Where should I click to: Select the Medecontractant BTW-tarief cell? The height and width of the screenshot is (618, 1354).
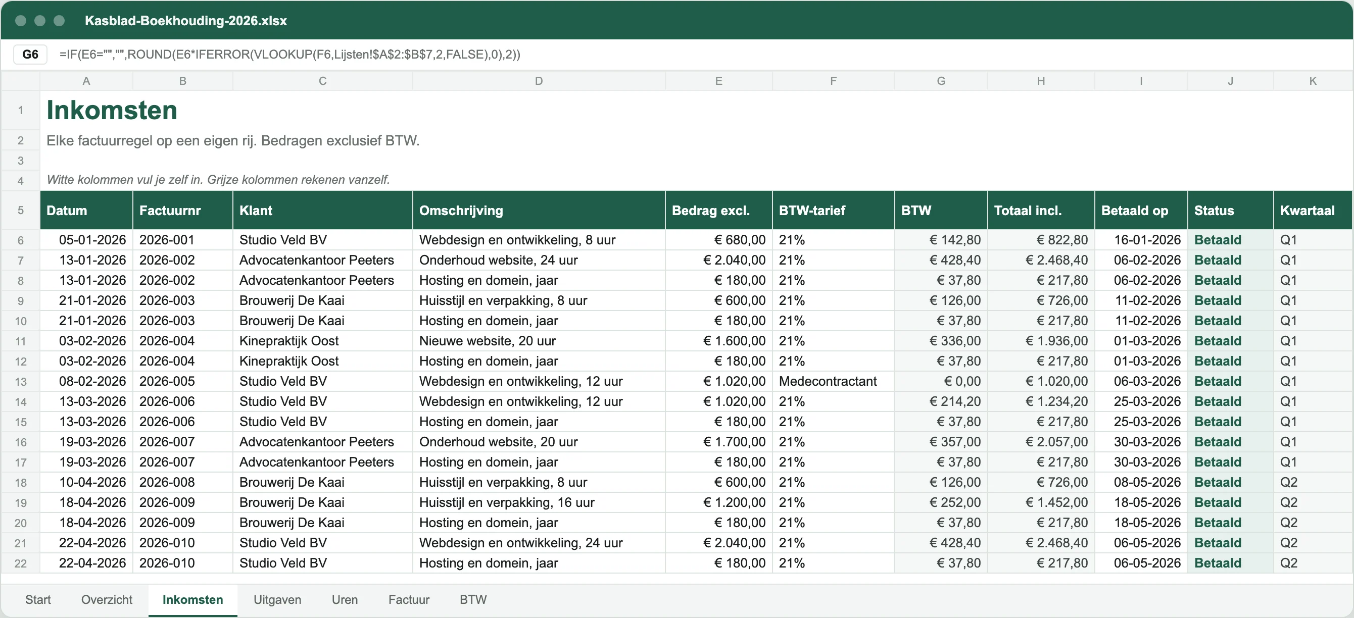[x=833, y=381]
